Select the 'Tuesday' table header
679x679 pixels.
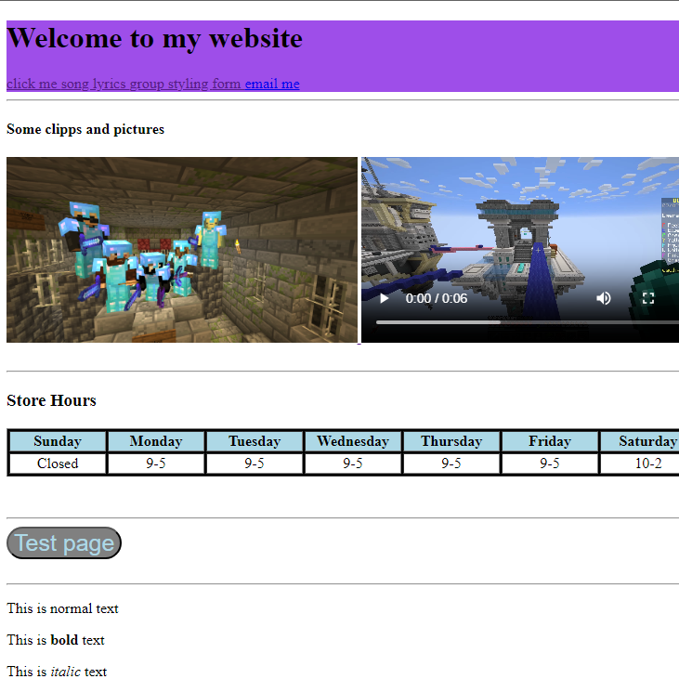coord(255,441)
